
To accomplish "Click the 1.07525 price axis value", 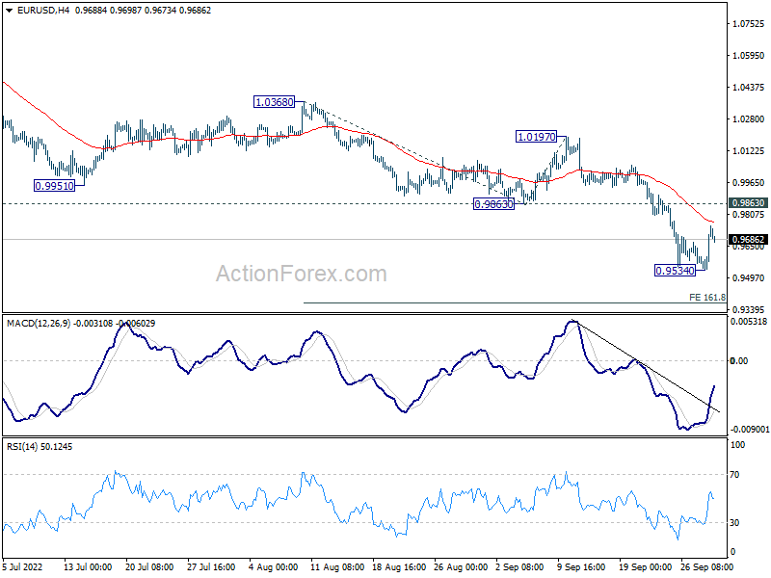I will coord(749,23).
